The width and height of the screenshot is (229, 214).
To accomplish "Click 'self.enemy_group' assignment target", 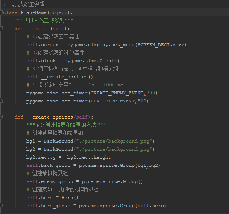I will [50, 181].
